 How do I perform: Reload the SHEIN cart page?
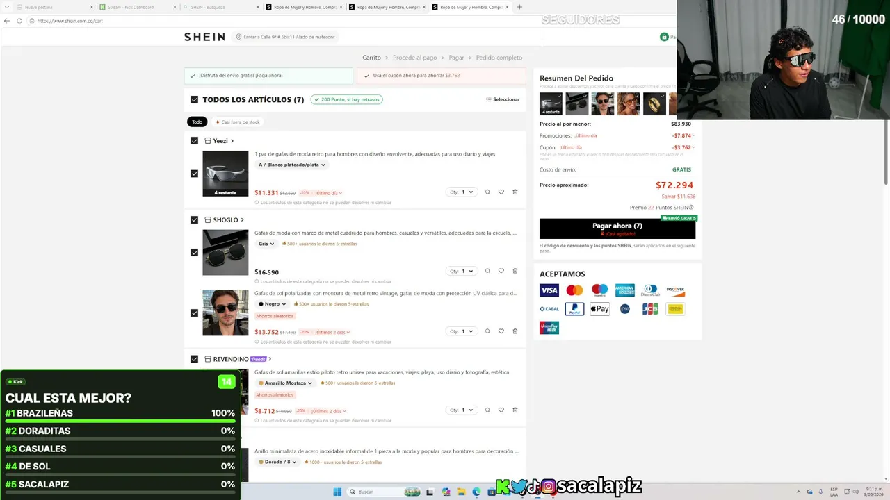19,21
